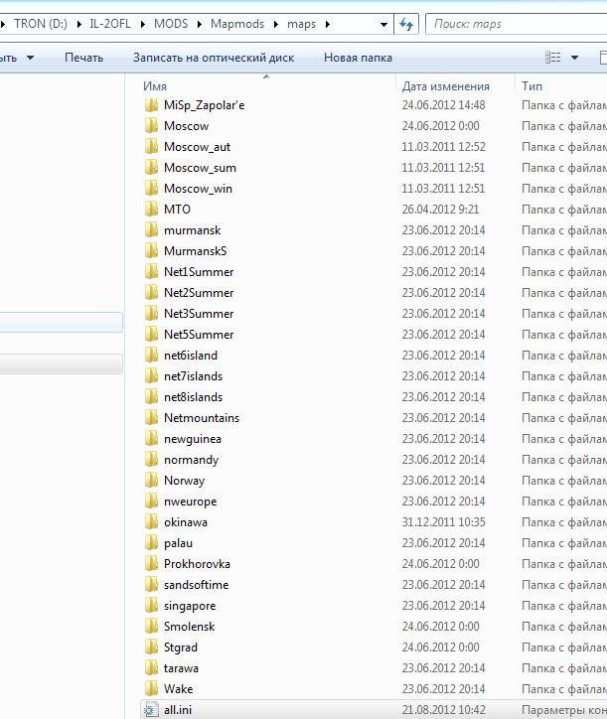Click the date 31.12.2011 10:35
Image resolution: width=607 pixels, height=719 pixels.
444,522
